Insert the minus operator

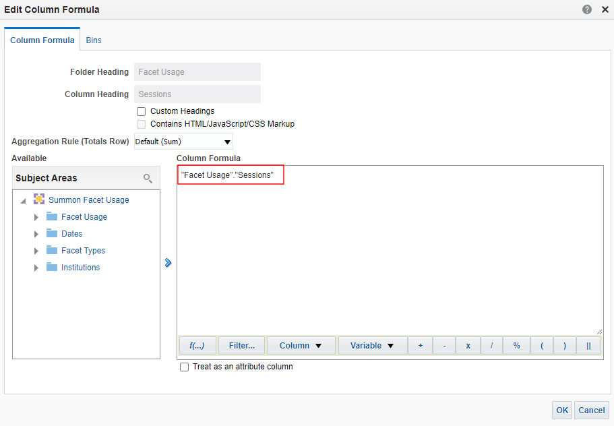pos(444,345)
